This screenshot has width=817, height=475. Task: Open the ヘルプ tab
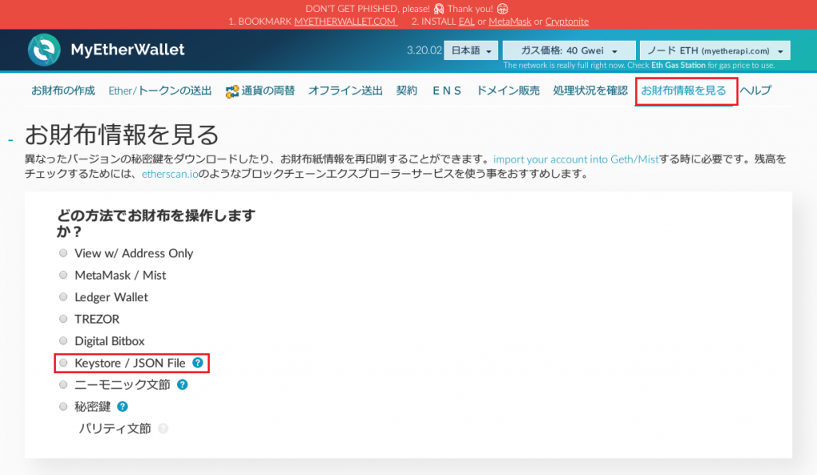pyautogui.click(x=756, y=91)
